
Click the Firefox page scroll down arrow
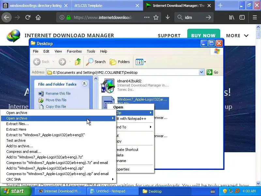[x=258, y=183]
